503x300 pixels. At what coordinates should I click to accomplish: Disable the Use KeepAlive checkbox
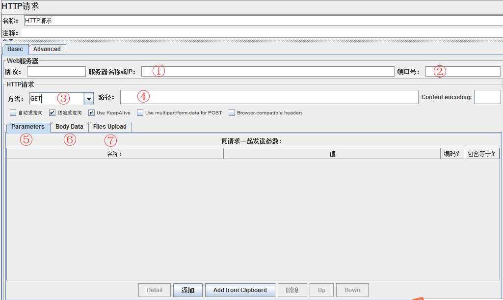(x=91, y=112)
